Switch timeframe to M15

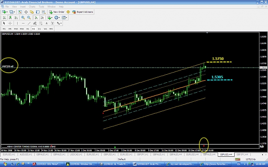[16, 29]
